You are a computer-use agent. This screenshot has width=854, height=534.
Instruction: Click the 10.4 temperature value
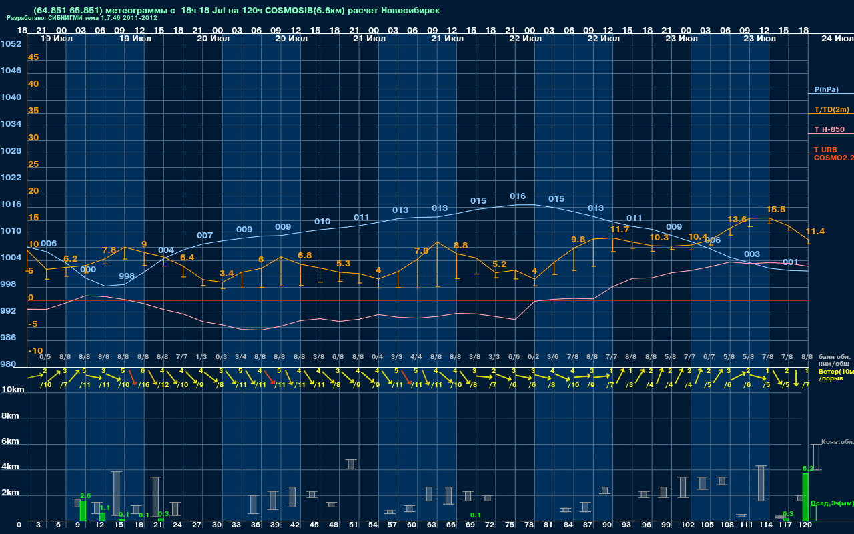pos(698,237)
